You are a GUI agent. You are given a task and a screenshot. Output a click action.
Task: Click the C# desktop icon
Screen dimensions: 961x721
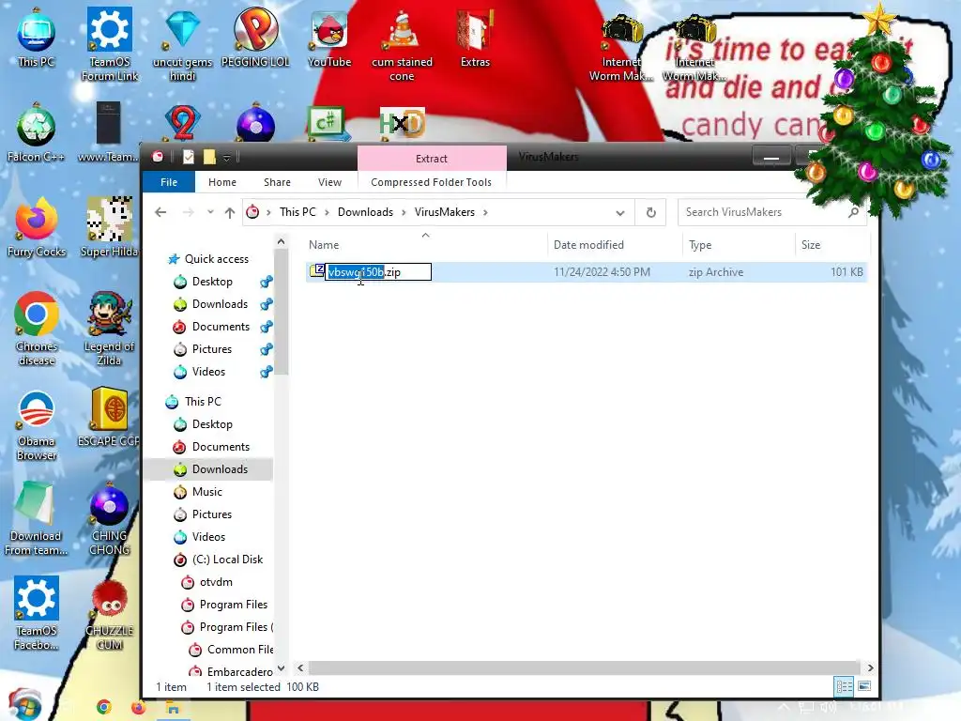(329, 123)
